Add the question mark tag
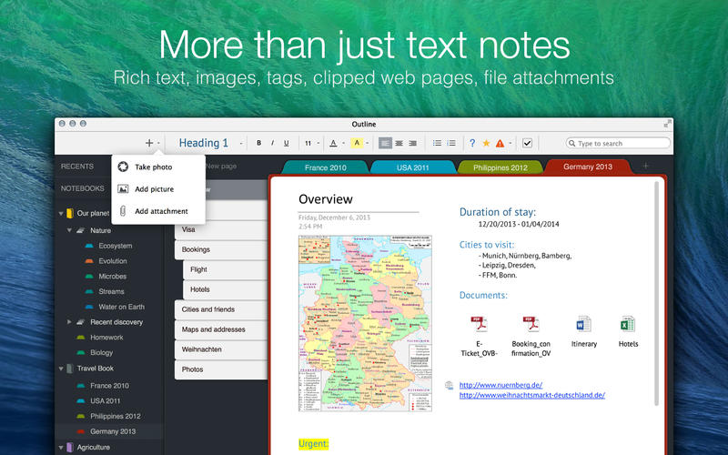 pyautogui.click(x=471, y=143)
